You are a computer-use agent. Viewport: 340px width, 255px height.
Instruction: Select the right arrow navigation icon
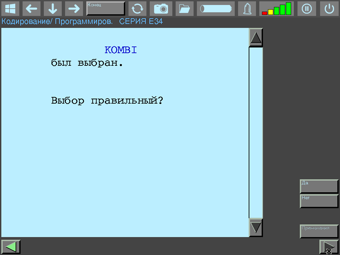[74, 9]
